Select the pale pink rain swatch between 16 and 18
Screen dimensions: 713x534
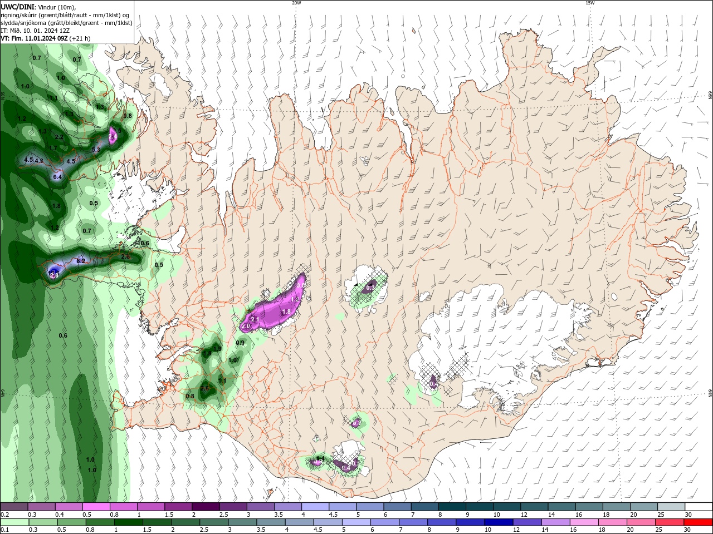pyautogui.click(x=585, y=522)
